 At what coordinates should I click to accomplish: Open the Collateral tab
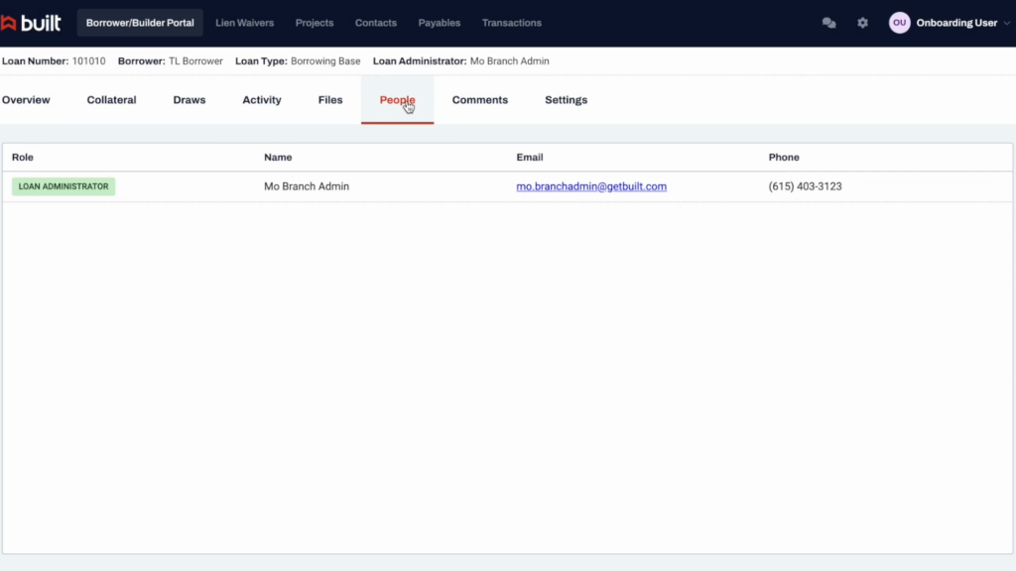tap(110, 99)
